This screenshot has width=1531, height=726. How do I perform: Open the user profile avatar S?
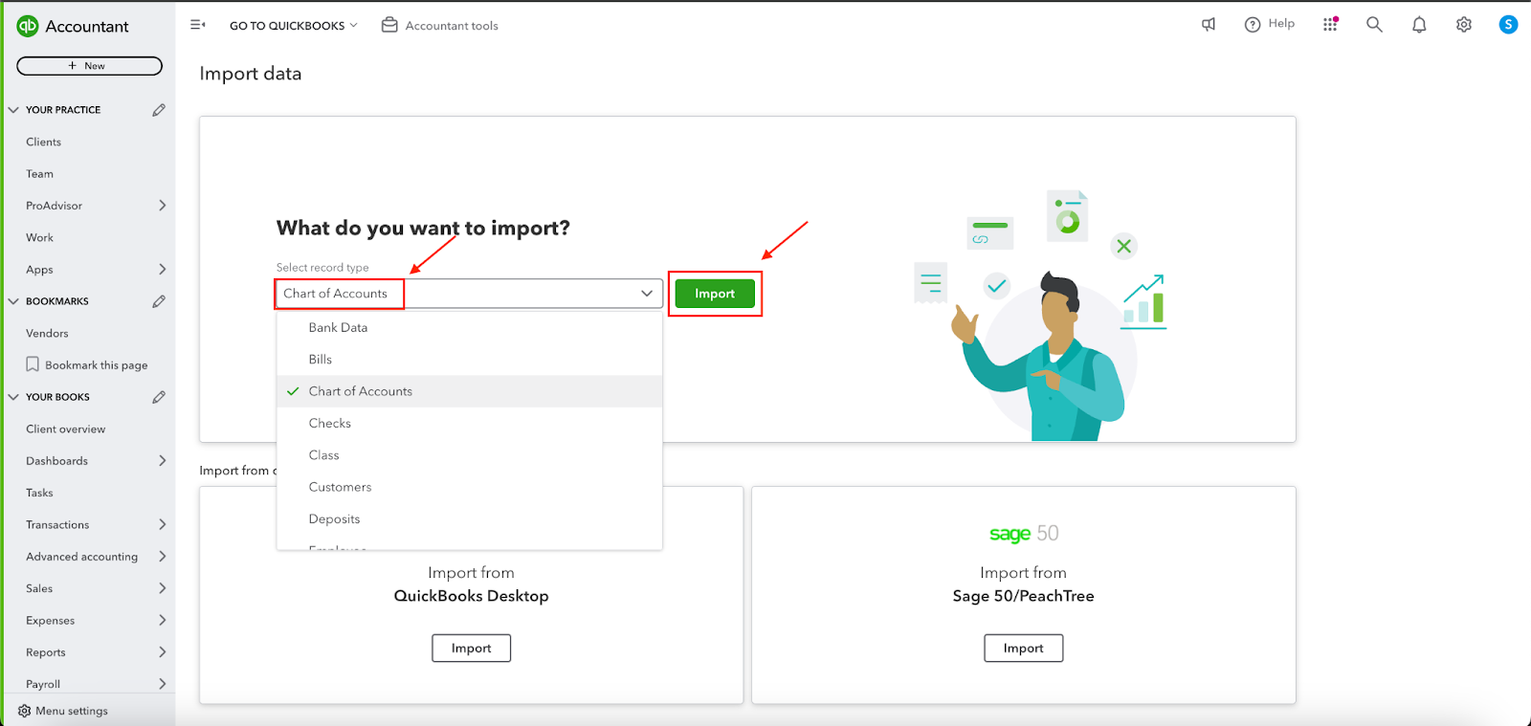(x=1508, y=25)
